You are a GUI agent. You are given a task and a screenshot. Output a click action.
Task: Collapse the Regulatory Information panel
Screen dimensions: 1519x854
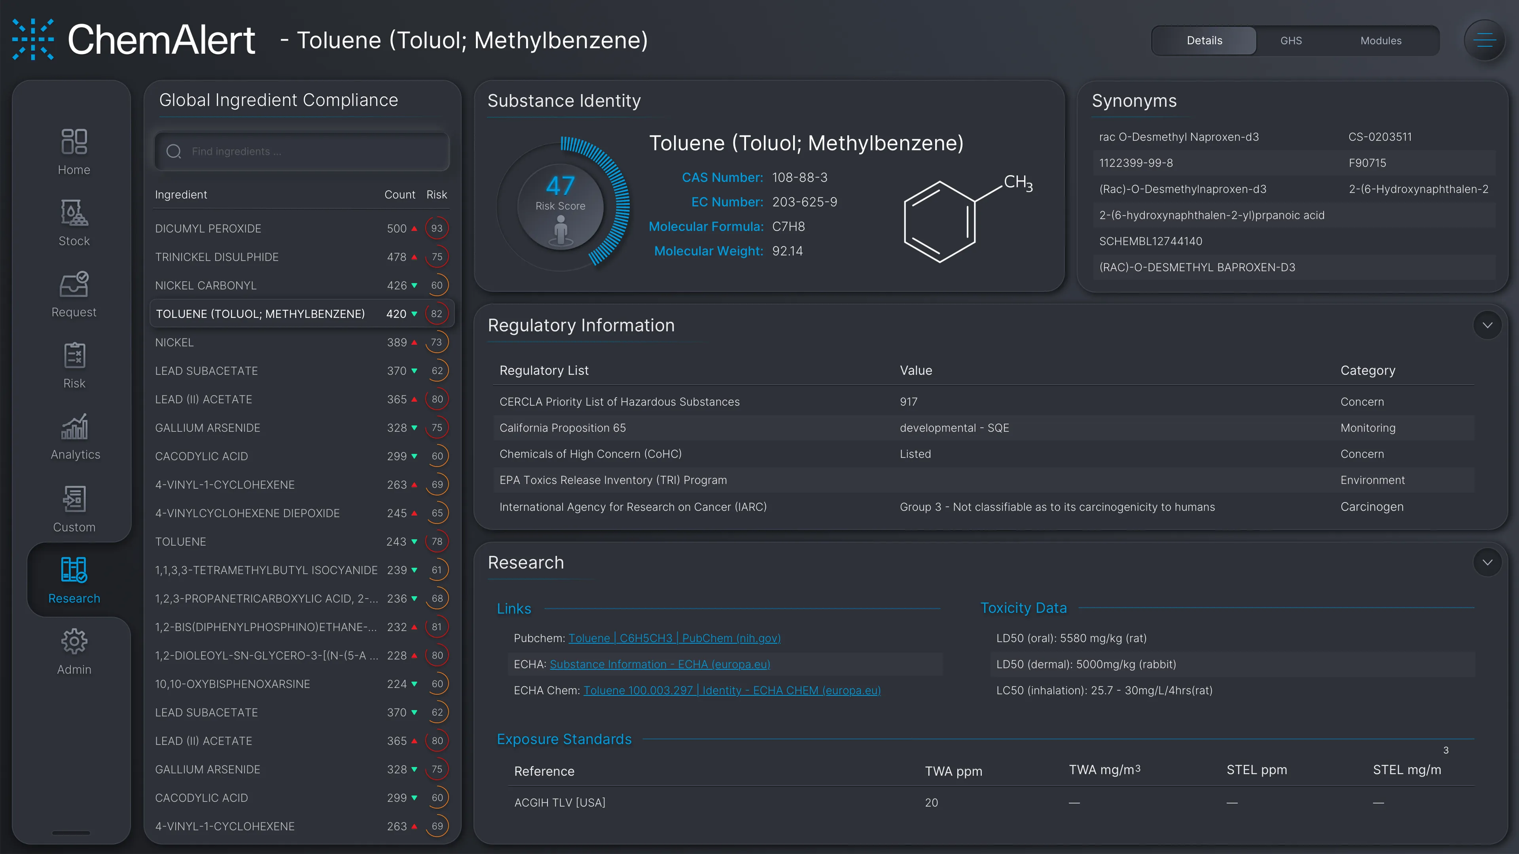tap(1487, 325)
